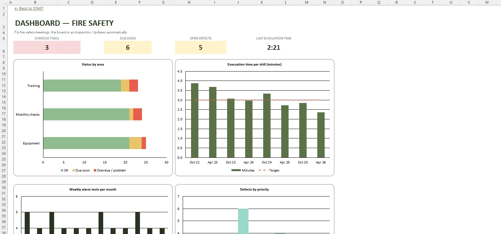Select the Monthly checks red overdue segment
The width and height of the screenshot is (501, 234).
pyautogui.click(x=138, y=114)
